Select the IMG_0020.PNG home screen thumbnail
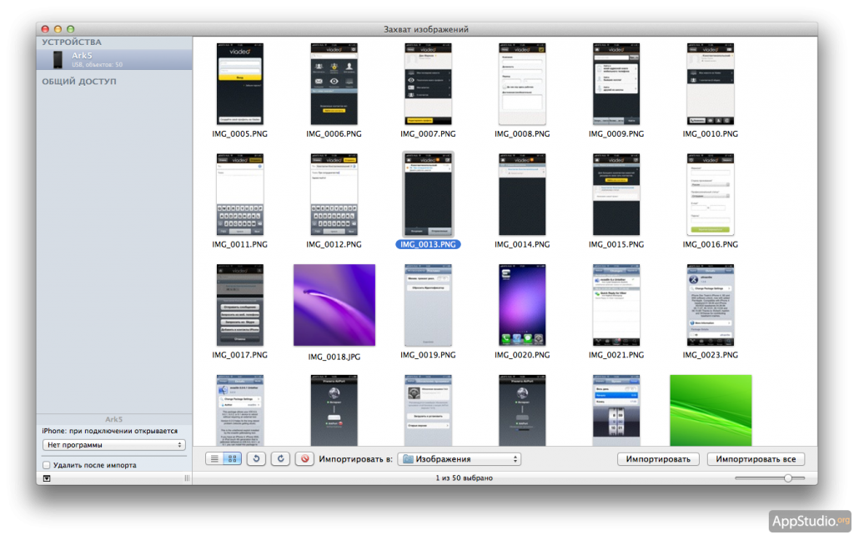This screenshot has height=535, width=854. (522, 305)
